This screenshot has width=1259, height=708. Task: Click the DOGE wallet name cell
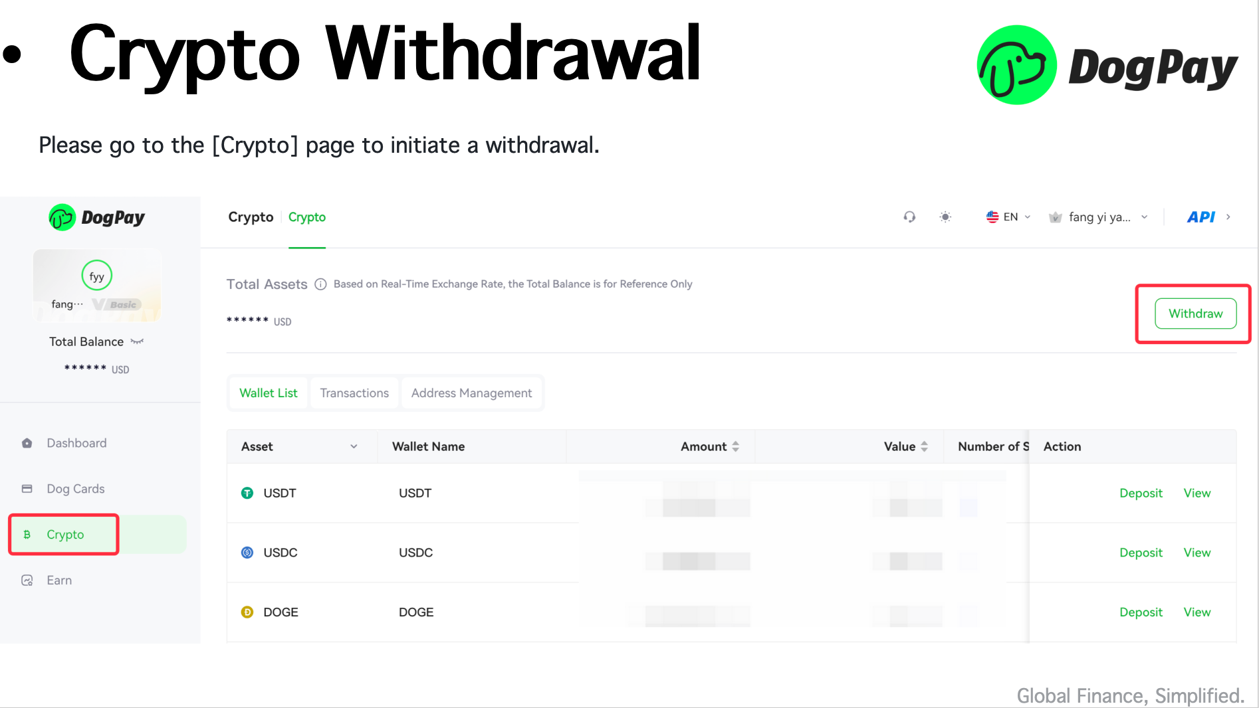(416, 612)
